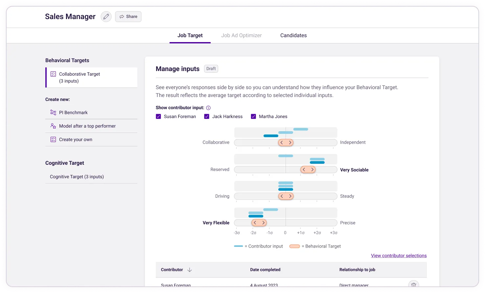
Task: Open the Job Ad Optimizer tab
Action: pyautogui.click(x=242, y=36)
